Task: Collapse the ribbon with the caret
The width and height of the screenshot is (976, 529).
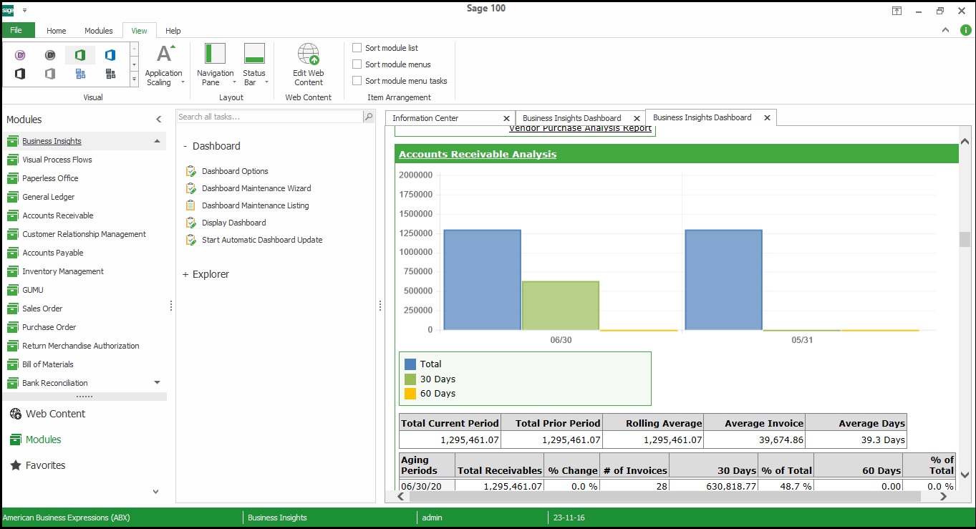Action: pyautogui.click(x=945, y=30)
